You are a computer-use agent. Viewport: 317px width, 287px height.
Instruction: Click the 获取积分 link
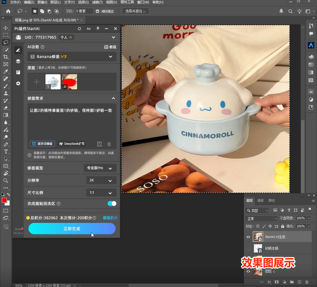(x=110, y=218)
